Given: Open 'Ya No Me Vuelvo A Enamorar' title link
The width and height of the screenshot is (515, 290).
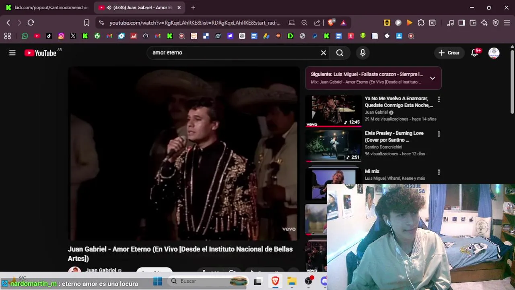Looking at the screenshot, I should (x=399, y=102).
